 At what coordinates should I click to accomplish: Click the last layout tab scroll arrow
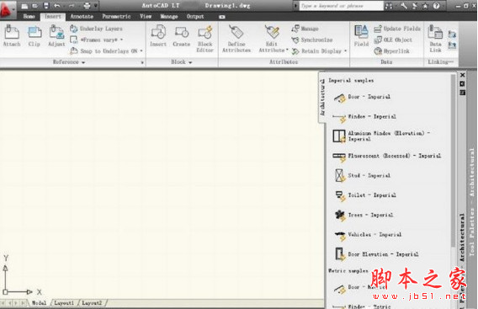point(24,303)
